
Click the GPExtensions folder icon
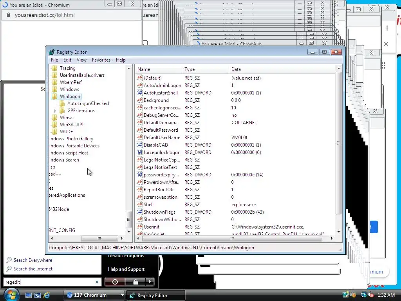[x=62, y=110]
